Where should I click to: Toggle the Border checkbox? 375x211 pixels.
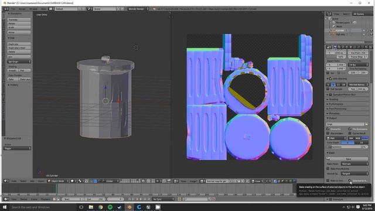328,73
